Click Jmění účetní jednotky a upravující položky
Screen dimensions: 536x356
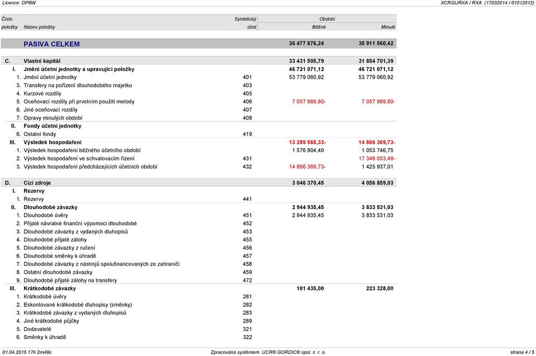[79, 69]
